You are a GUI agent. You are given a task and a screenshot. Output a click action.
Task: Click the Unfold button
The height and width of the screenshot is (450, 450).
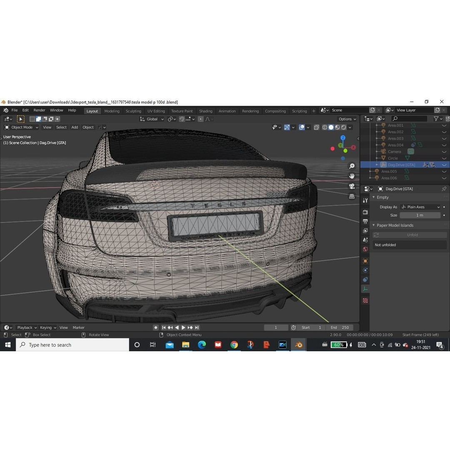pyautogui.click(x=410, y=235)
